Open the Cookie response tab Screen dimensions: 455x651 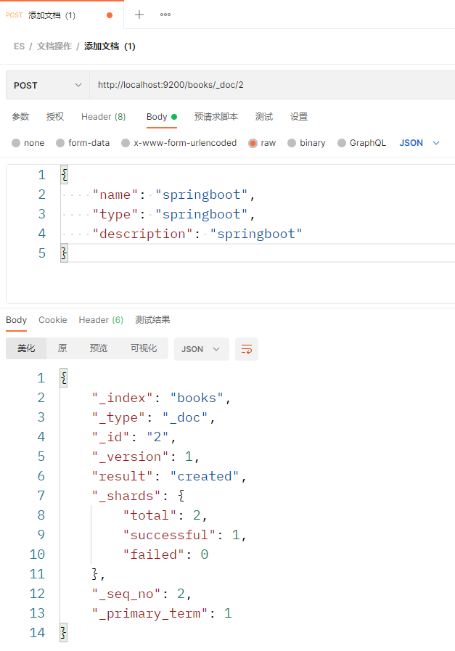pyautogui.click(x=52, y=320)
